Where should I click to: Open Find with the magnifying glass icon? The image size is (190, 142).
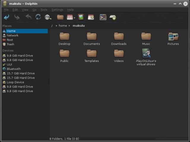click(48, 17)
